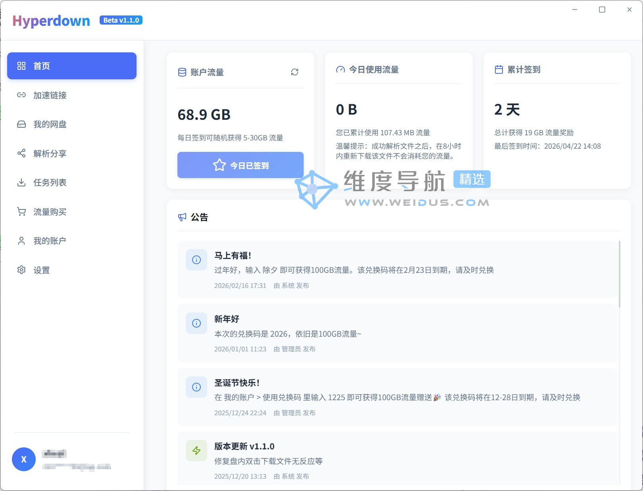Open the 加速链接 sidebar icon

(22, 95)
